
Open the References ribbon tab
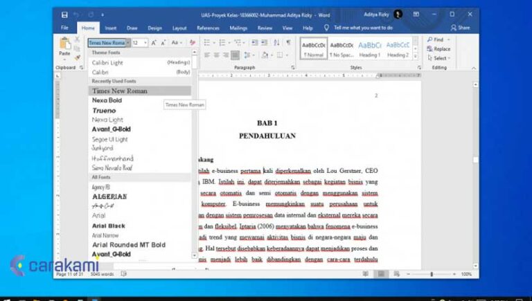208,28
